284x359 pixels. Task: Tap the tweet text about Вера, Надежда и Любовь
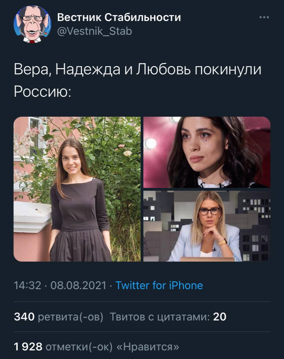click(137, 80)
